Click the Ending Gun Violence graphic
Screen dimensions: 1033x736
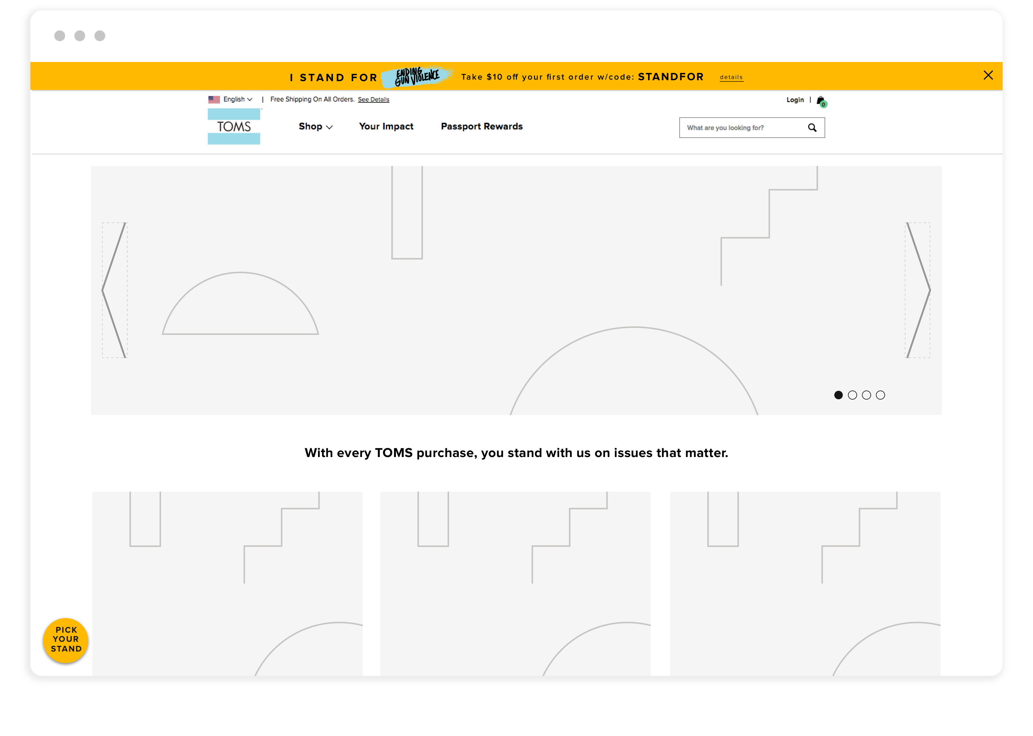pyautogui.click(x=417, y=77)
